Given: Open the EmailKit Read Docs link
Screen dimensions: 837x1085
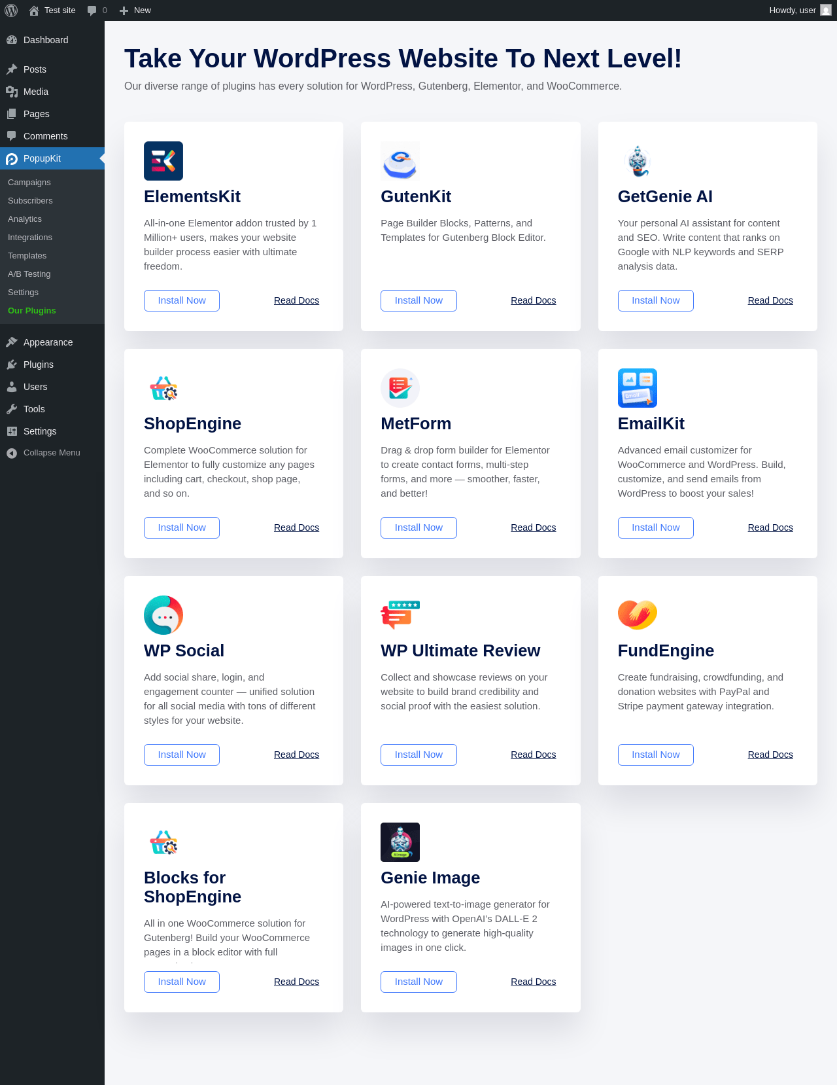Looking at the screenshot, I should [770, 527].
